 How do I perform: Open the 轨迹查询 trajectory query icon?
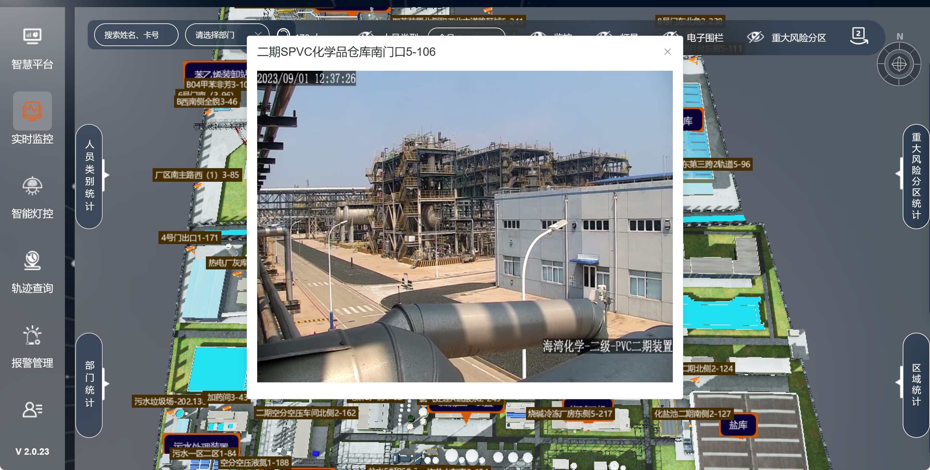32,261
